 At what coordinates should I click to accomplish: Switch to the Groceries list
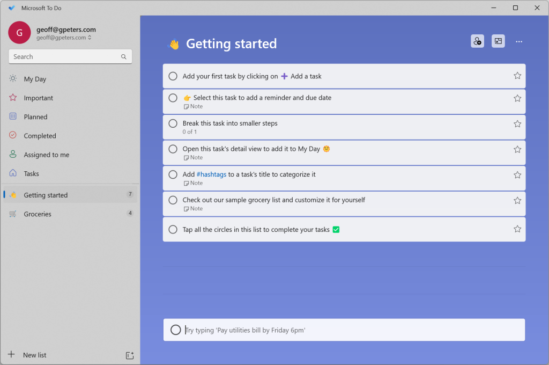pos(38,214)
